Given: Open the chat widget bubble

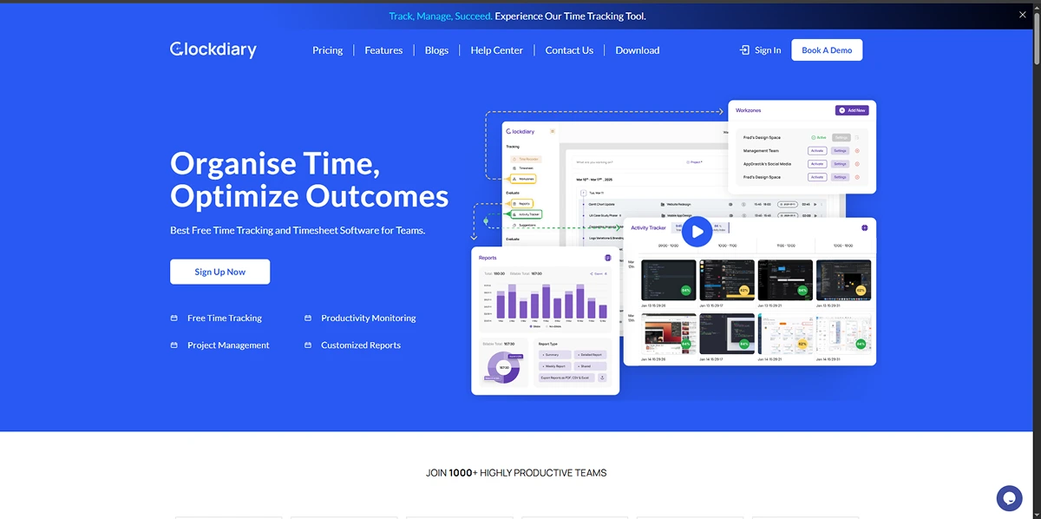Looking at the screenshot, I should point(1009,497).
